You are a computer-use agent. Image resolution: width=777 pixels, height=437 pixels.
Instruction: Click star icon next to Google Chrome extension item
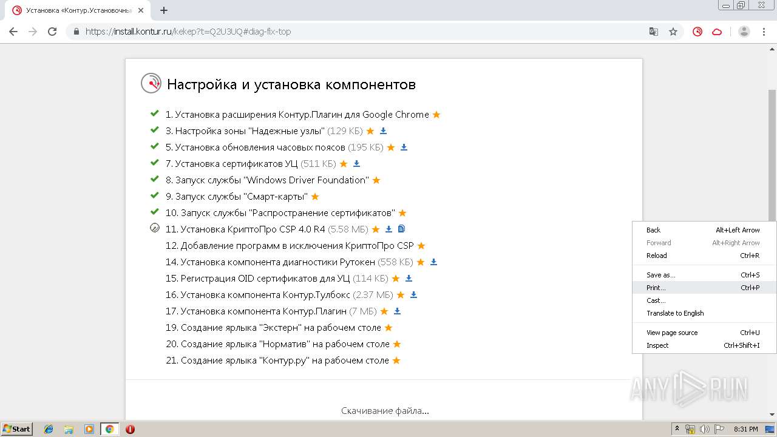(436, 115)
